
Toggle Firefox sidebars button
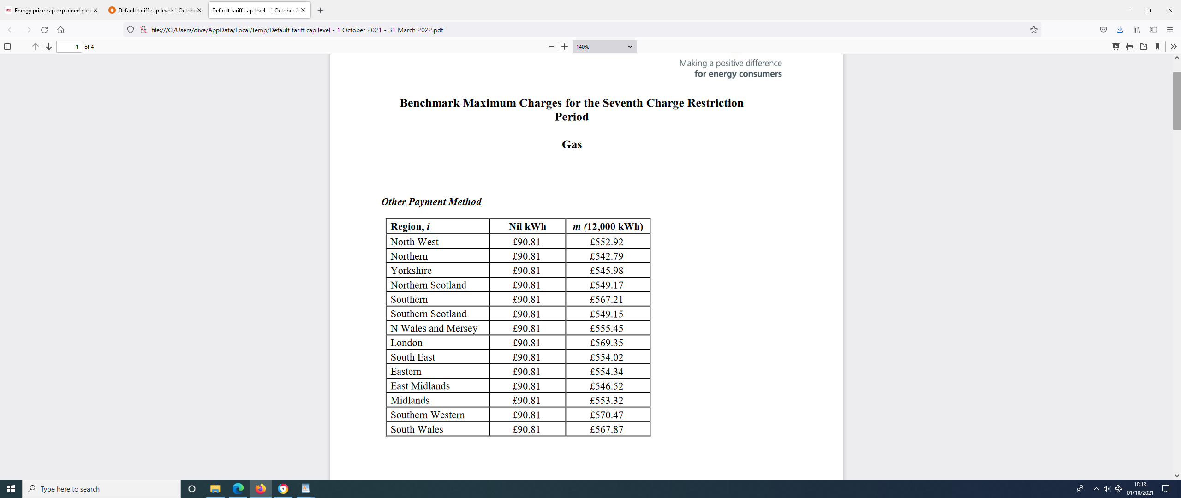(1153, 30)
